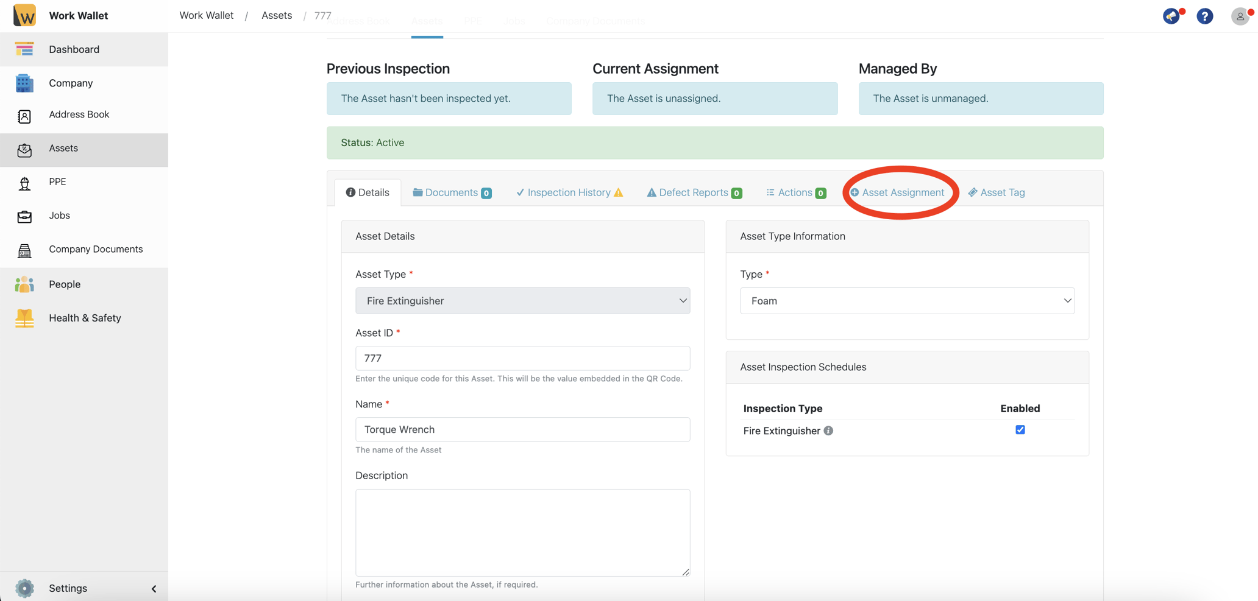The height and width of the screenshot is (601, 1258).
Task: Open Settings in the sidebar
Action: (x=68, y=588)
